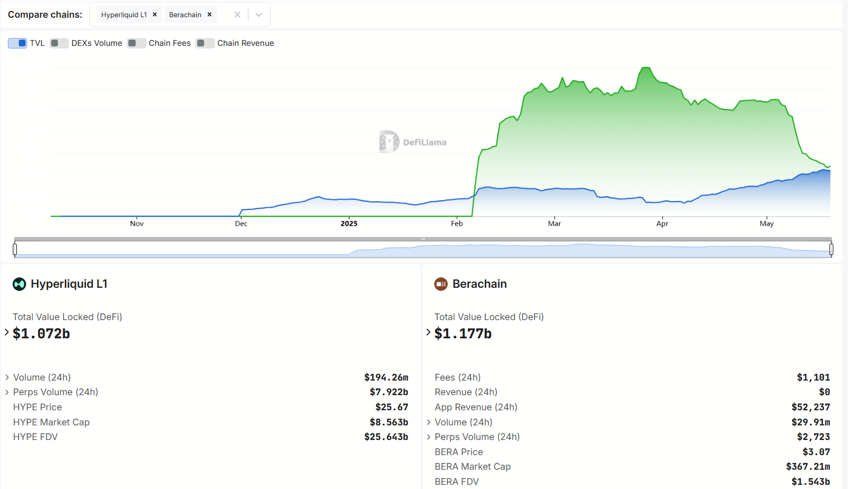Image resolution: width=848 pixels, height=489 pixels.
Task: Toggle the TVL chart switch
Action: click(x=17, y=43)
